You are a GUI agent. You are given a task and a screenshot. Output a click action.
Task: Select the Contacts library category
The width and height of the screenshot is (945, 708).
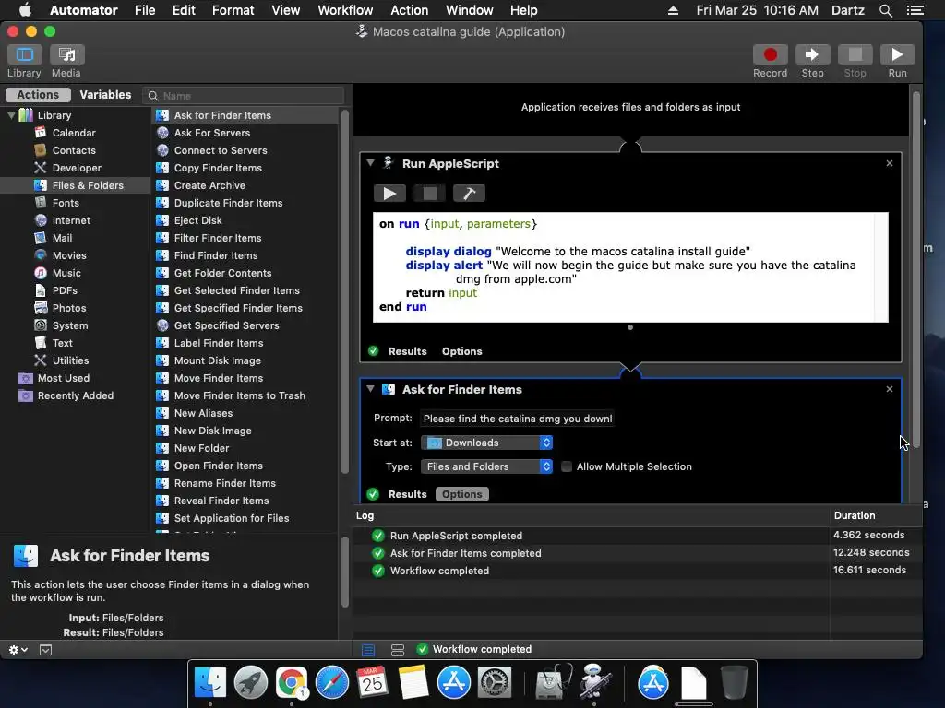(74, 150)
